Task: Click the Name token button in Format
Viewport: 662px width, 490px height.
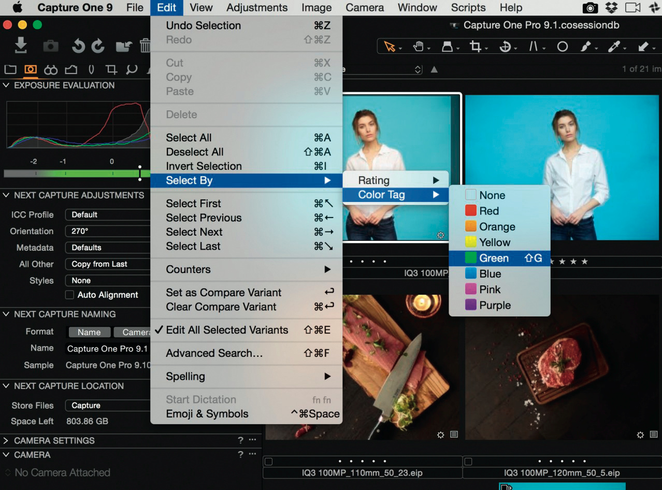Action: coord(89,332)
